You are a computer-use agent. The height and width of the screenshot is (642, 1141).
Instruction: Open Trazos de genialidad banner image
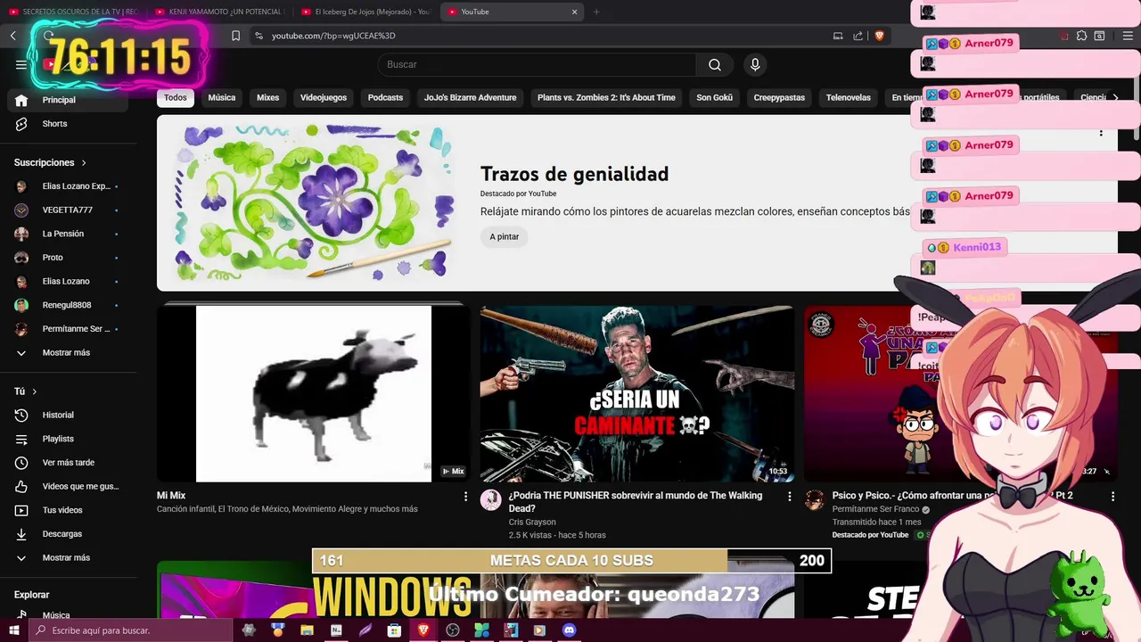pos(313,202)
